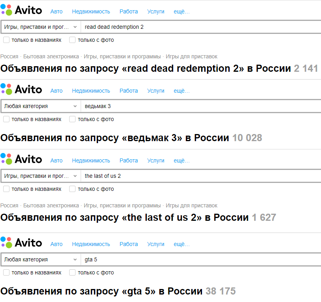Open 'Услуги' in the last of us 2 header
Image resolution: width=321 pixels, height=302 pixels.
[x=156, y=160]
